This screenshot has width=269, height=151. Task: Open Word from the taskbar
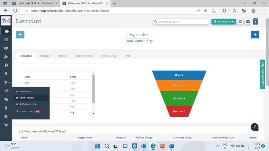[171, 146]
